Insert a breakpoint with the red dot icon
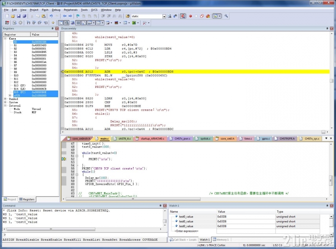This screenshot has height=249, width=336. (x=190, y=16)
